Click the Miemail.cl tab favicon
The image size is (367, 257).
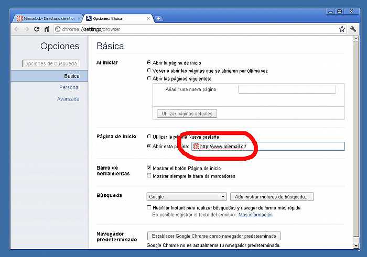coord(20,18)
